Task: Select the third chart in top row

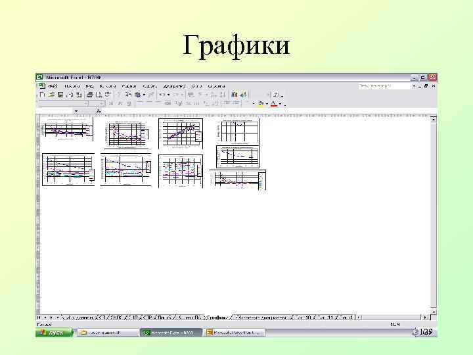Action: click(181, 133)
